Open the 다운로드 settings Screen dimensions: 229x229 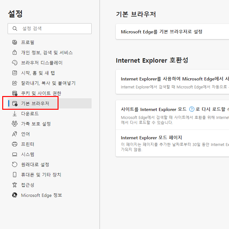[x=50, y=114]
